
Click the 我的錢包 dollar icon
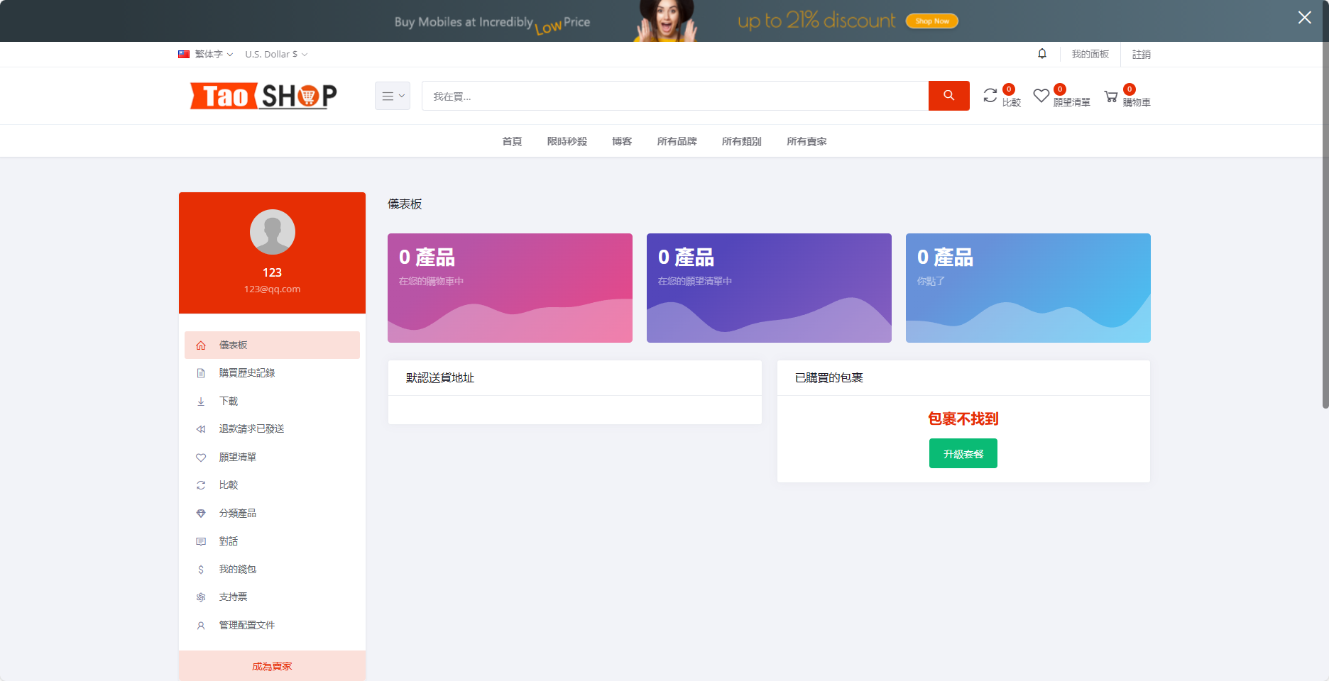201,570
